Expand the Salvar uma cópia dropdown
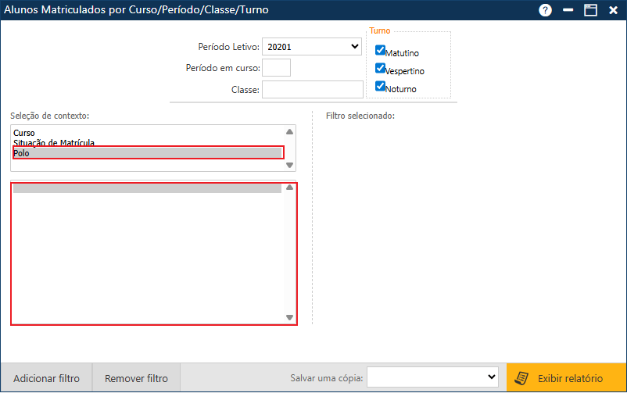Viewport: 627px width, 393px height. click(x=433, y=377)
